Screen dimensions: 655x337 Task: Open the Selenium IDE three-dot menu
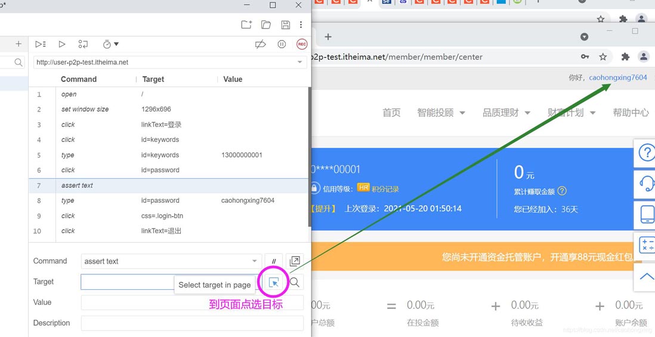point(301,24)
